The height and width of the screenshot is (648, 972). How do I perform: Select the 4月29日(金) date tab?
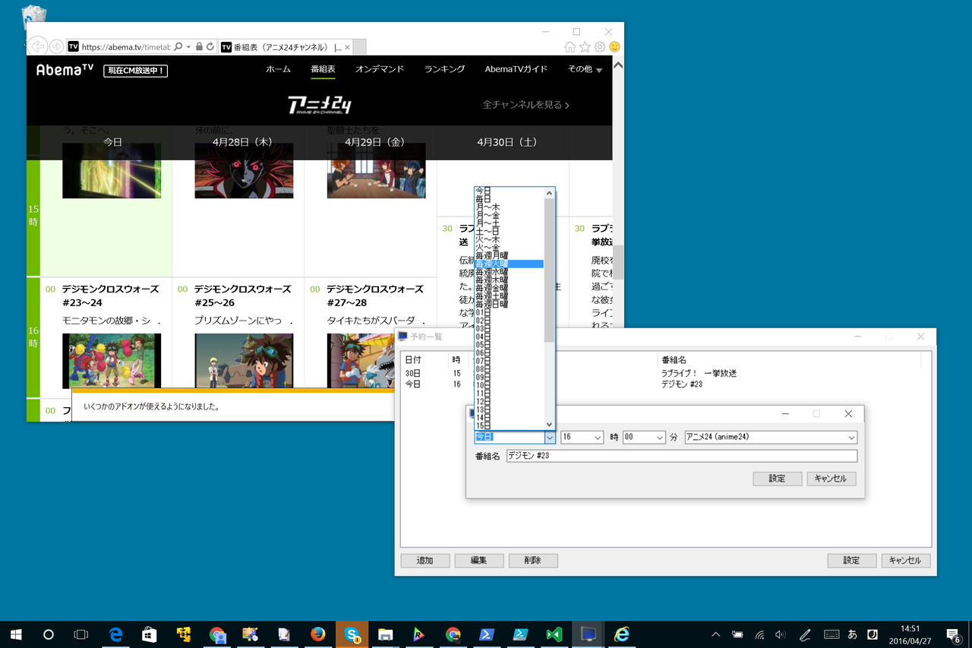click(375, 142)
